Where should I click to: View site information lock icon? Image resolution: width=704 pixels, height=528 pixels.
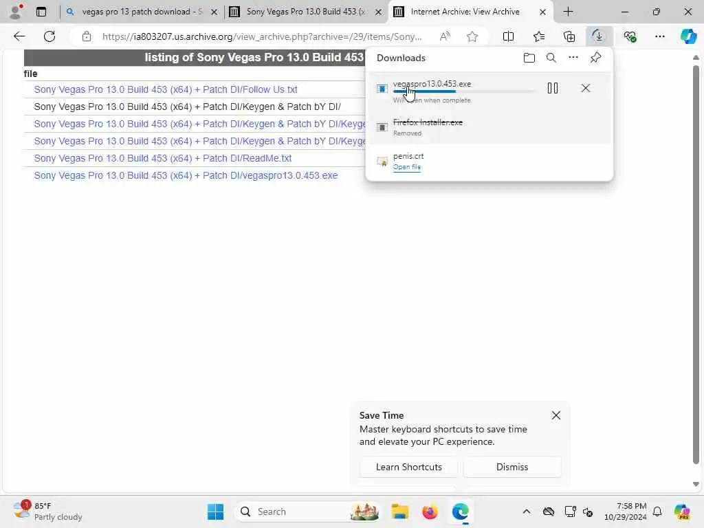point(87,36)
